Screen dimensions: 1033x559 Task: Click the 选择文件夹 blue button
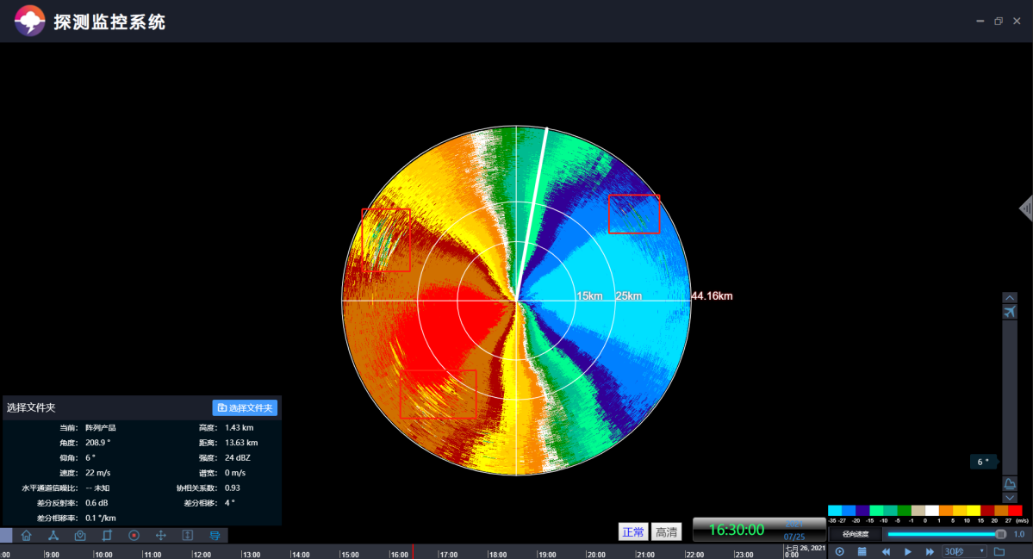point(245,407)
